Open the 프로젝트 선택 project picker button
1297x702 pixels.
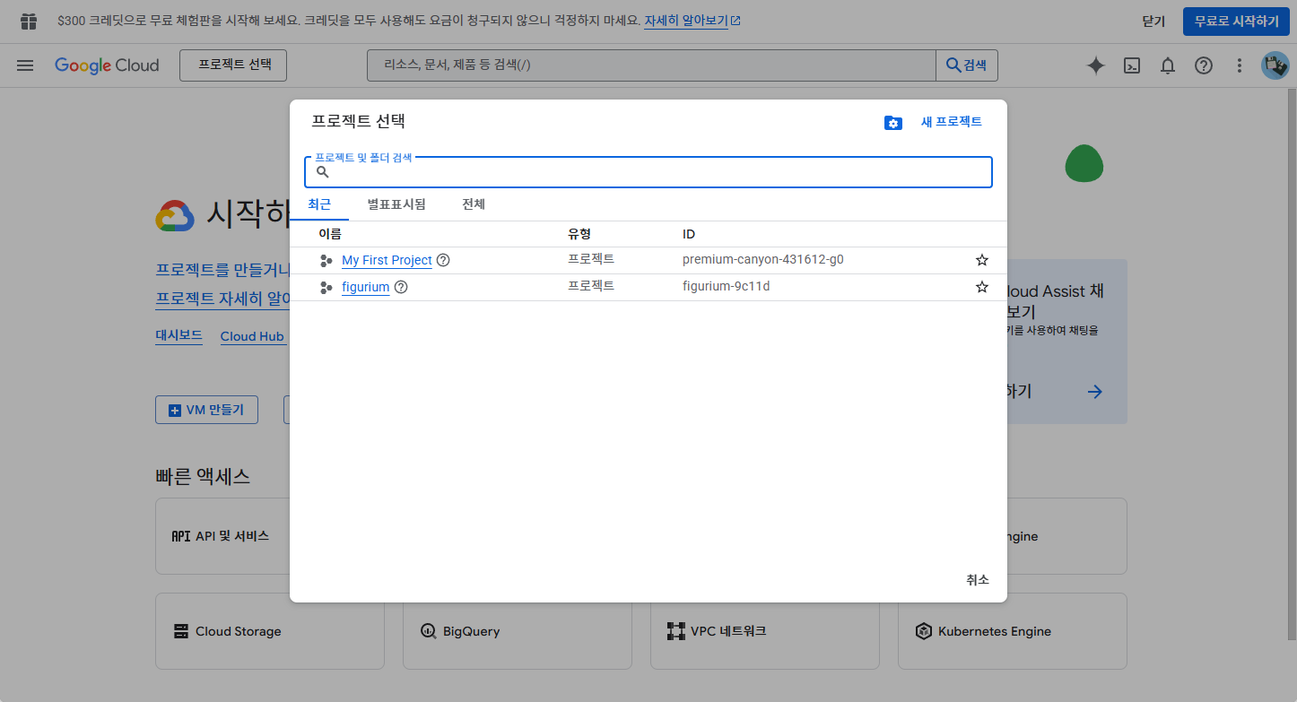233,65
